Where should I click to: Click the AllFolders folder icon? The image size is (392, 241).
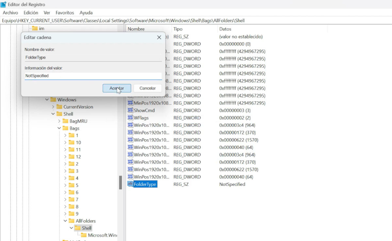72,221
